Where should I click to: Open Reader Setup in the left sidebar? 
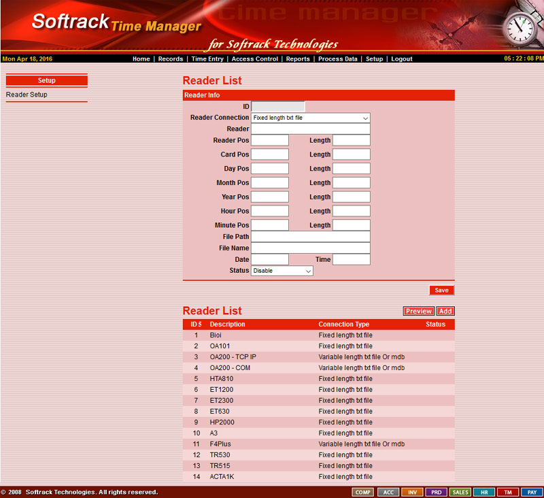[x=27, y=95]
